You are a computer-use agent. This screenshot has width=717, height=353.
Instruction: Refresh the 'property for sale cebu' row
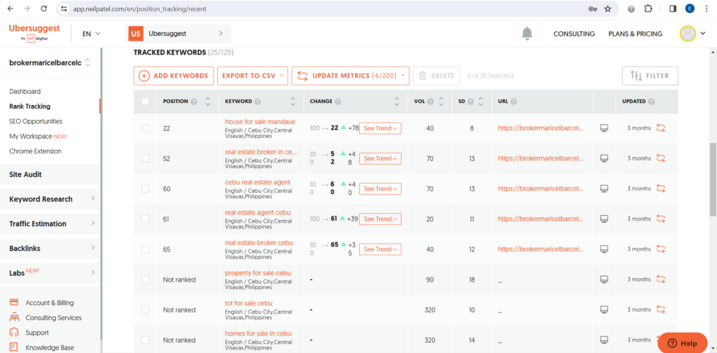tap(660, 279)
